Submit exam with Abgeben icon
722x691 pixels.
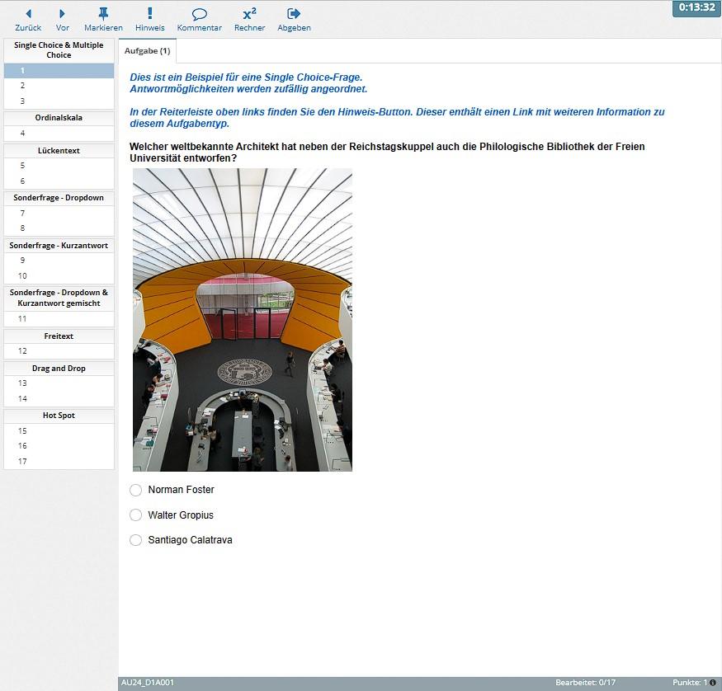click(294, 14)
